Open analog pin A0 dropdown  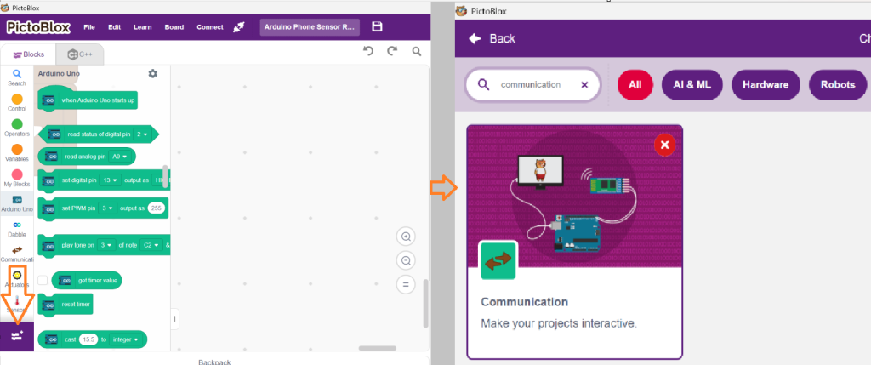[119, 157]
